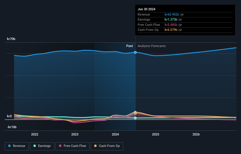Viewport: 241px width, 154px height.
Task: Toggle the Revenue legend button
Action: point(17,146)
